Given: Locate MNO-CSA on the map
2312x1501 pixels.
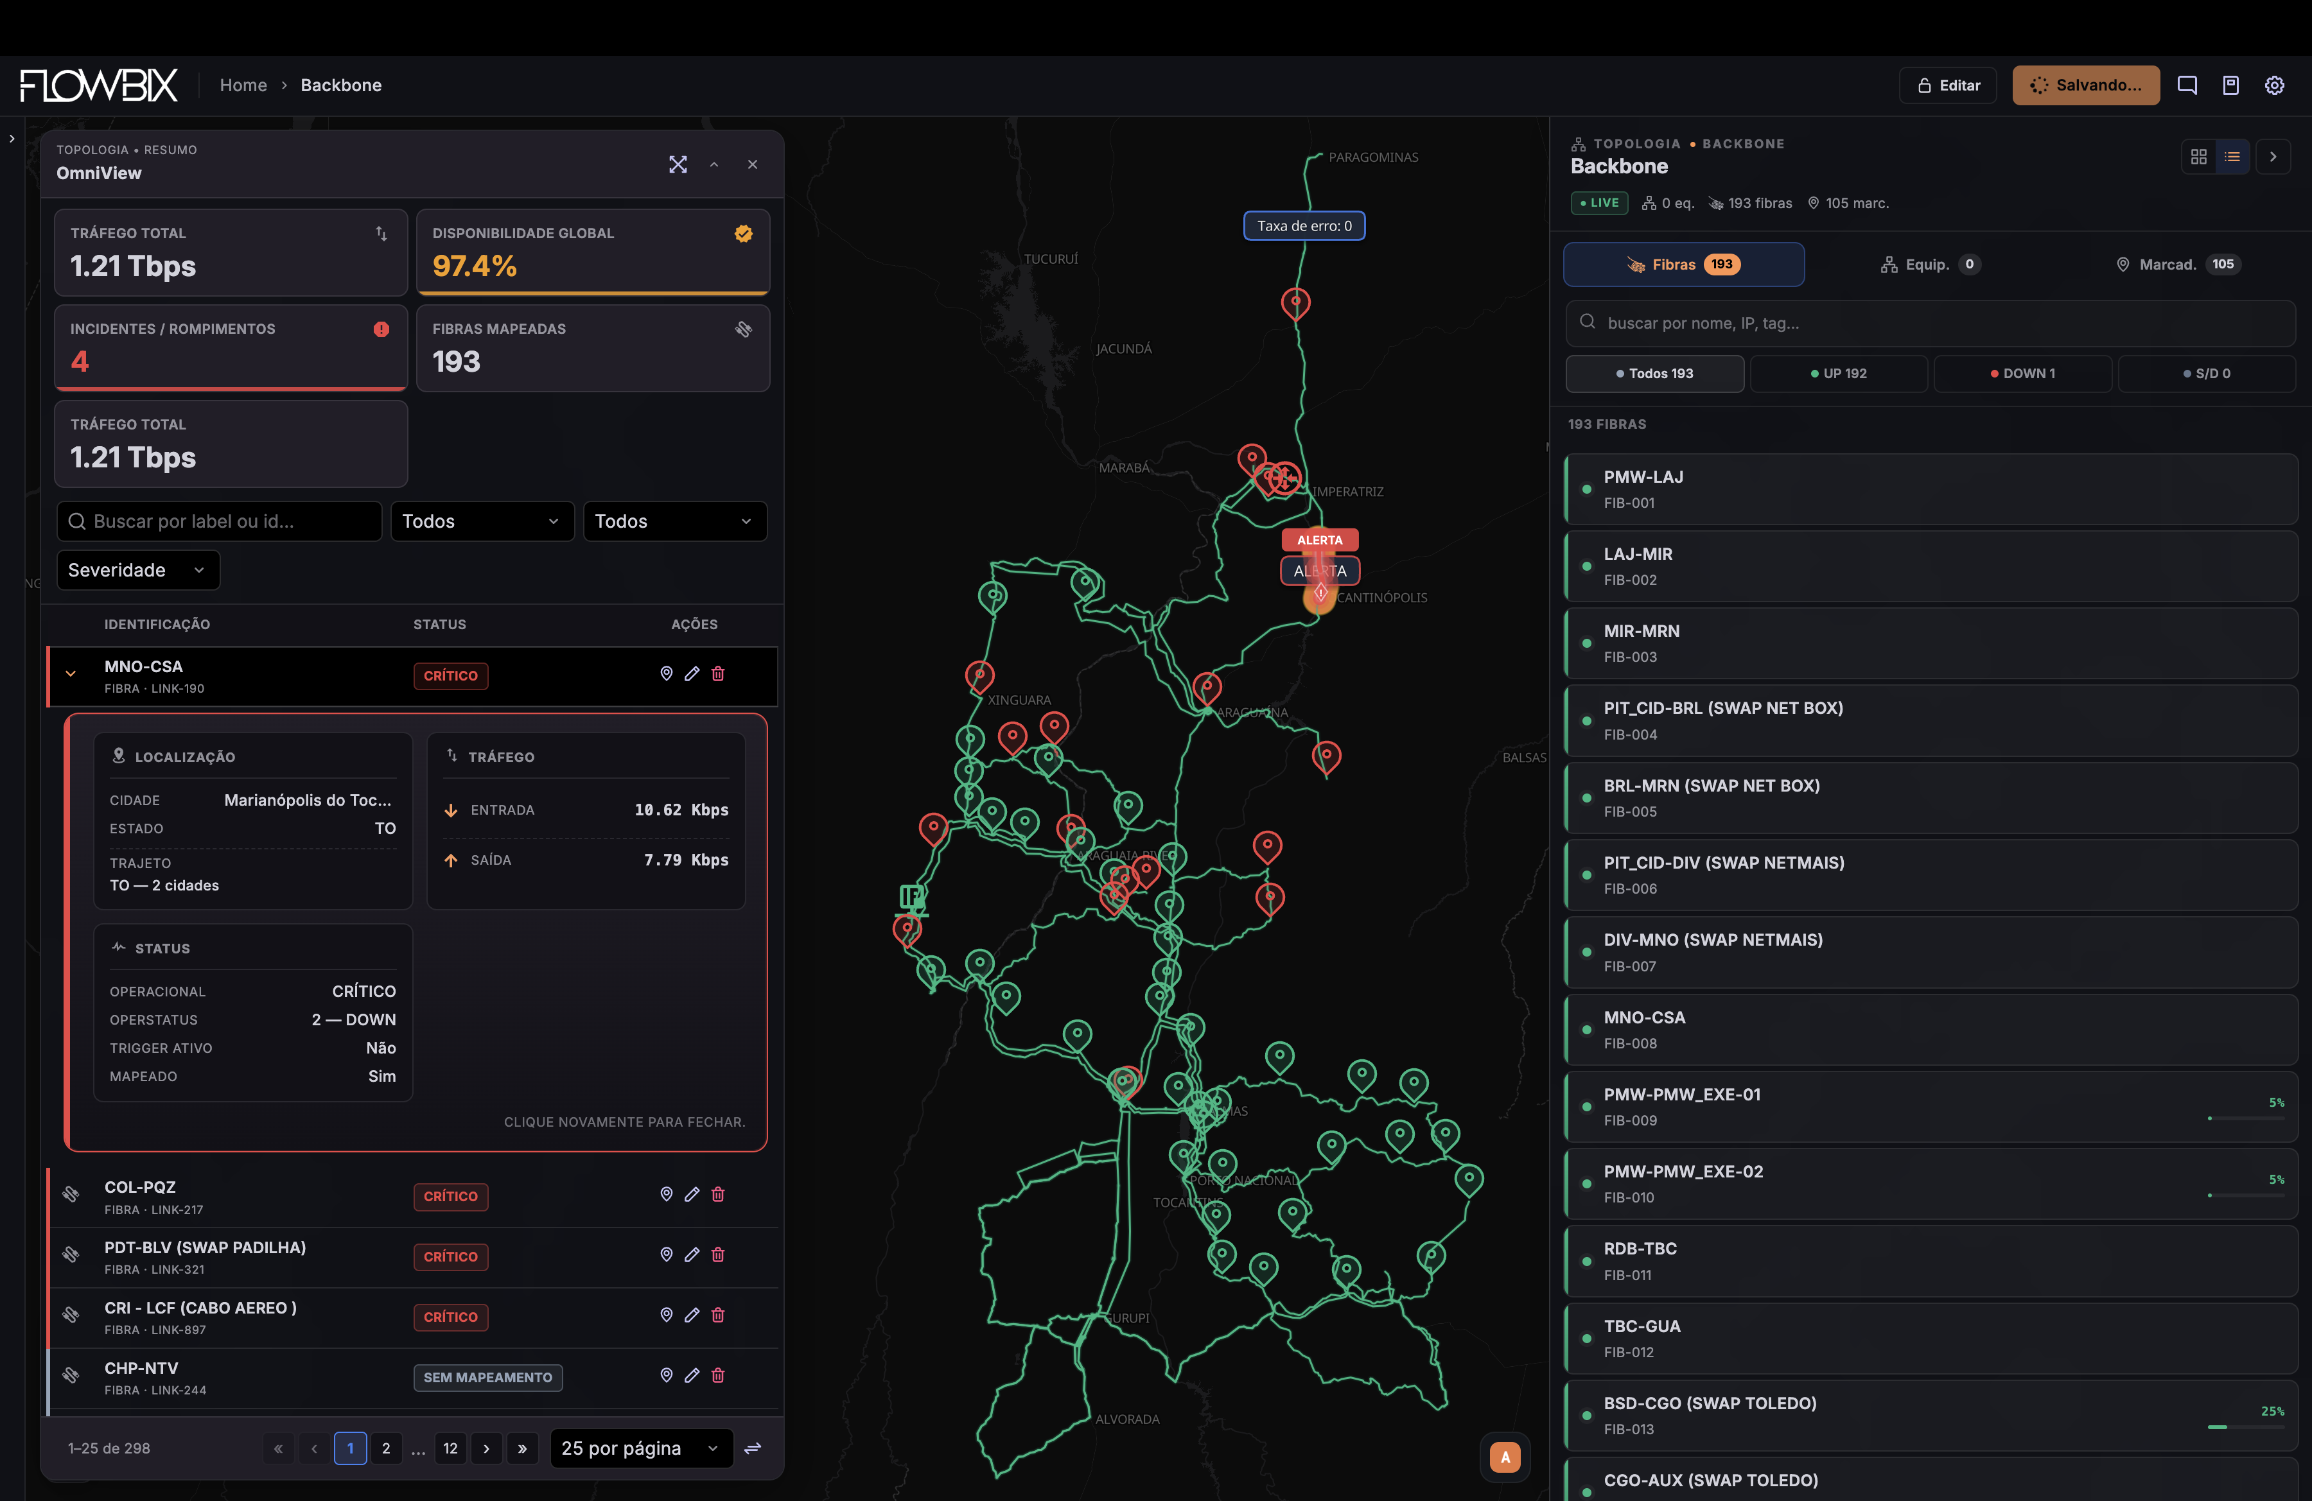Looking at the screenshot, I should pos(667,674).
